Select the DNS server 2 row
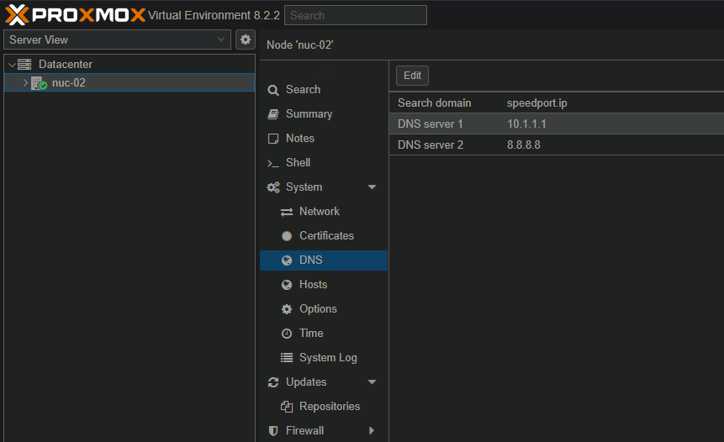 pos(555,145)
